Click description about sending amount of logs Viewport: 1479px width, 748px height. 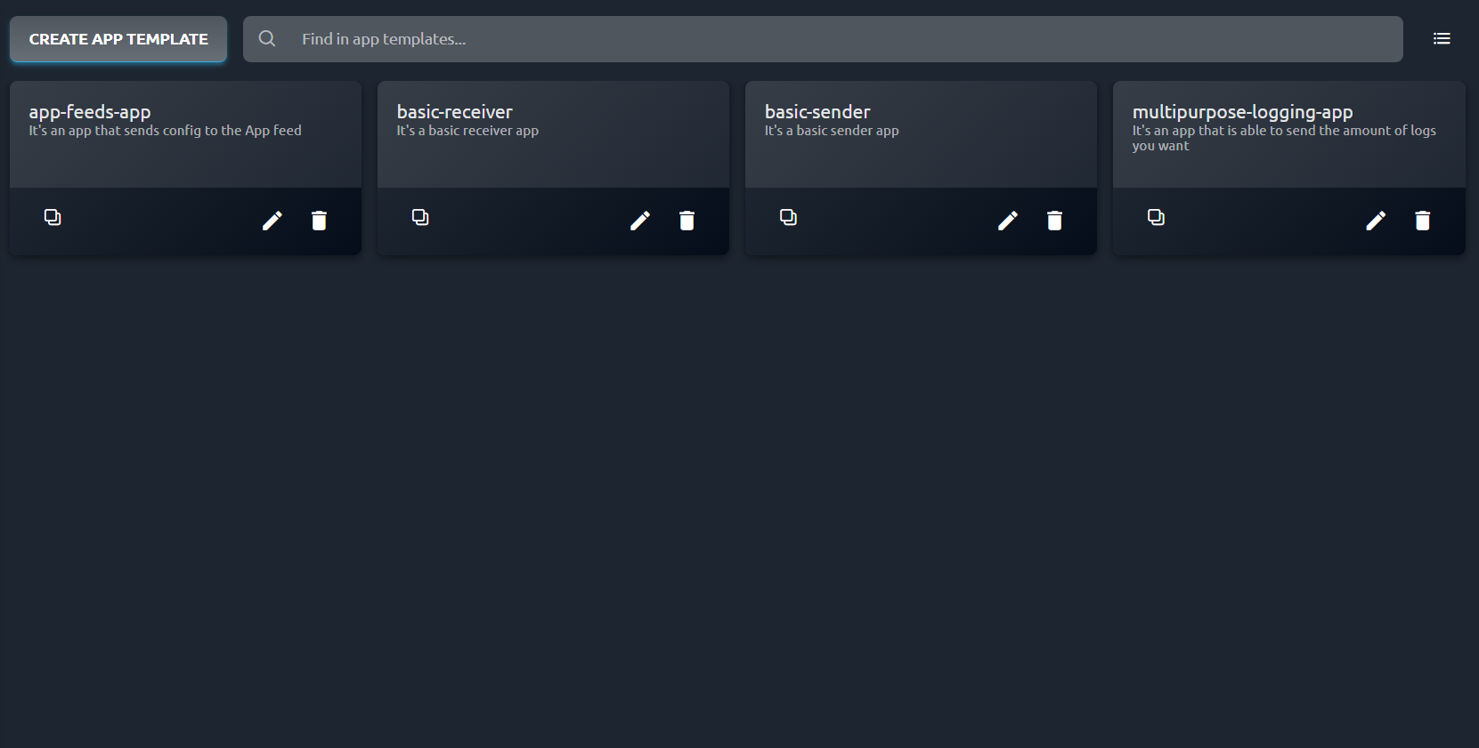coord(1284,138)
